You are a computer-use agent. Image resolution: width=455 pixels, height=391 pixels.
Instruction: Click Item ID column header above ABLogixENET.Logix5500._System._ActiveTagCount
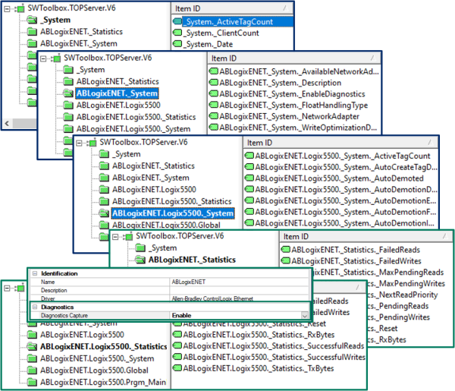point(341,143)
